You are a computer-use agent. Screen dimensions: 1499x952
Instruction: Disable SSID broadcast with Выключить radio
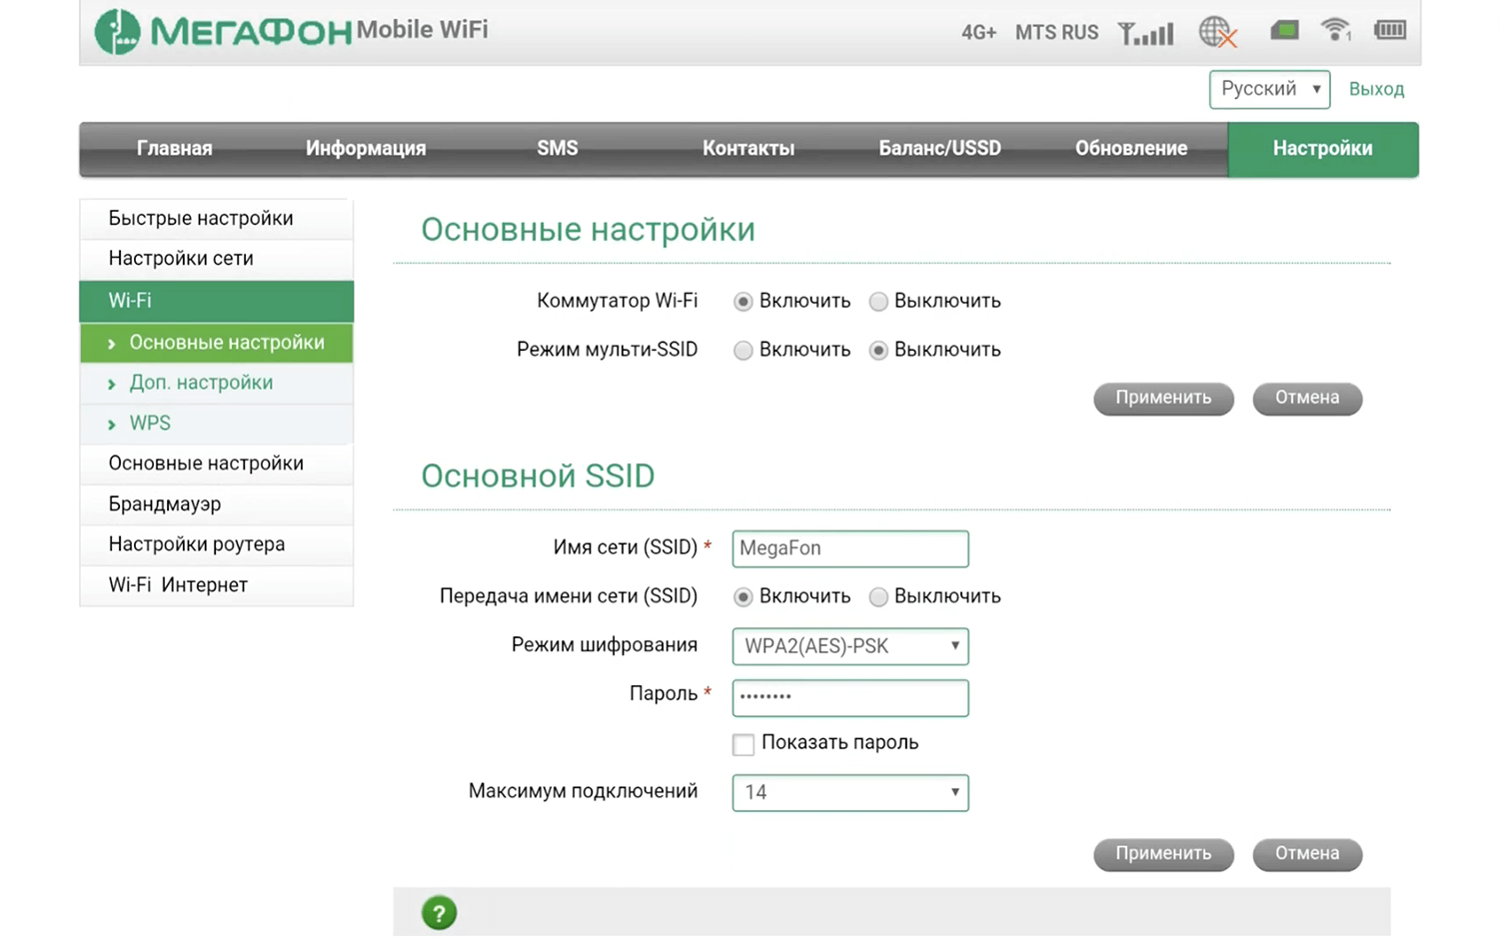coord(878,597)
